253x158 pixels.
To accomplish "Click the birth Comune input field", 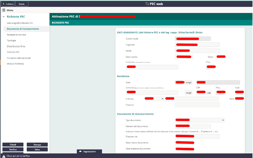I will [x=152, y=67].
